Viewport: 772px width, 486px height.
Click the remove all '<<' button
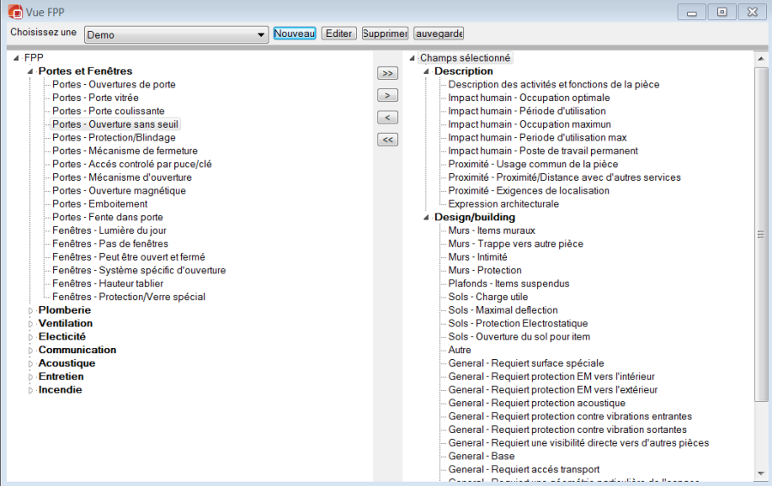pos(388,140)
